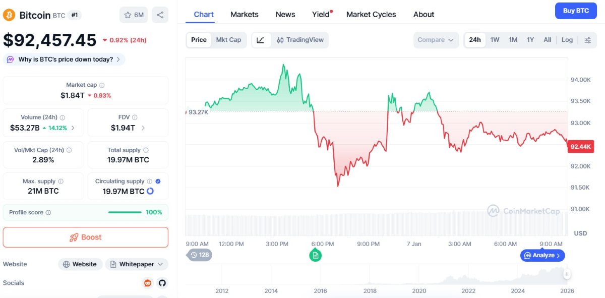Click the Buy BTC button
The height and width of the screenshot is (298, 605).
[x=576, y=11]
